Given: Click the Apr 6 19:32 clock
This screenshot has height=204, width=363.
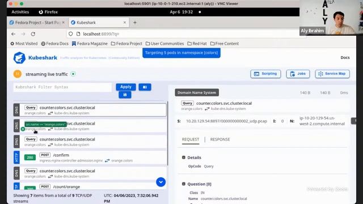Looking at the screenshot, I should (181, 12).
